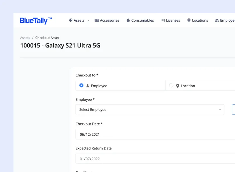Open the Select Employee dropdown
The width and height of the screenshot is (235, 172).
coord(150,110)
